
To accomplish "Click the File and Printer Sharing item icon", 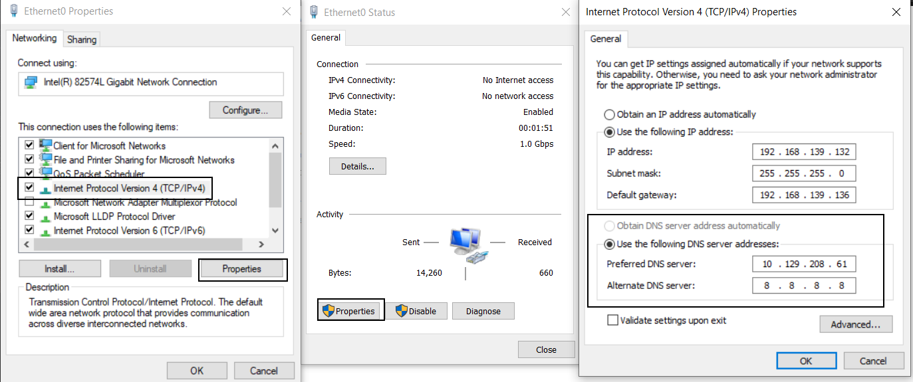I will pyautogui.click(x=46, y=159).
